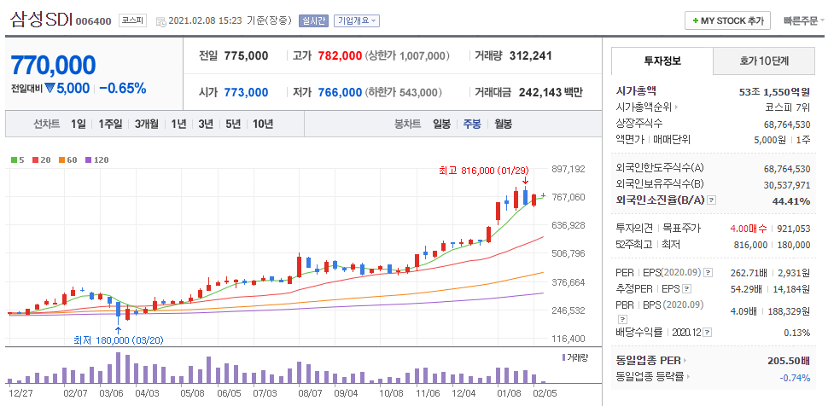Select the 1주일 line chart period
This screenshot has height=406, width=828.
(x=110, y=124)
